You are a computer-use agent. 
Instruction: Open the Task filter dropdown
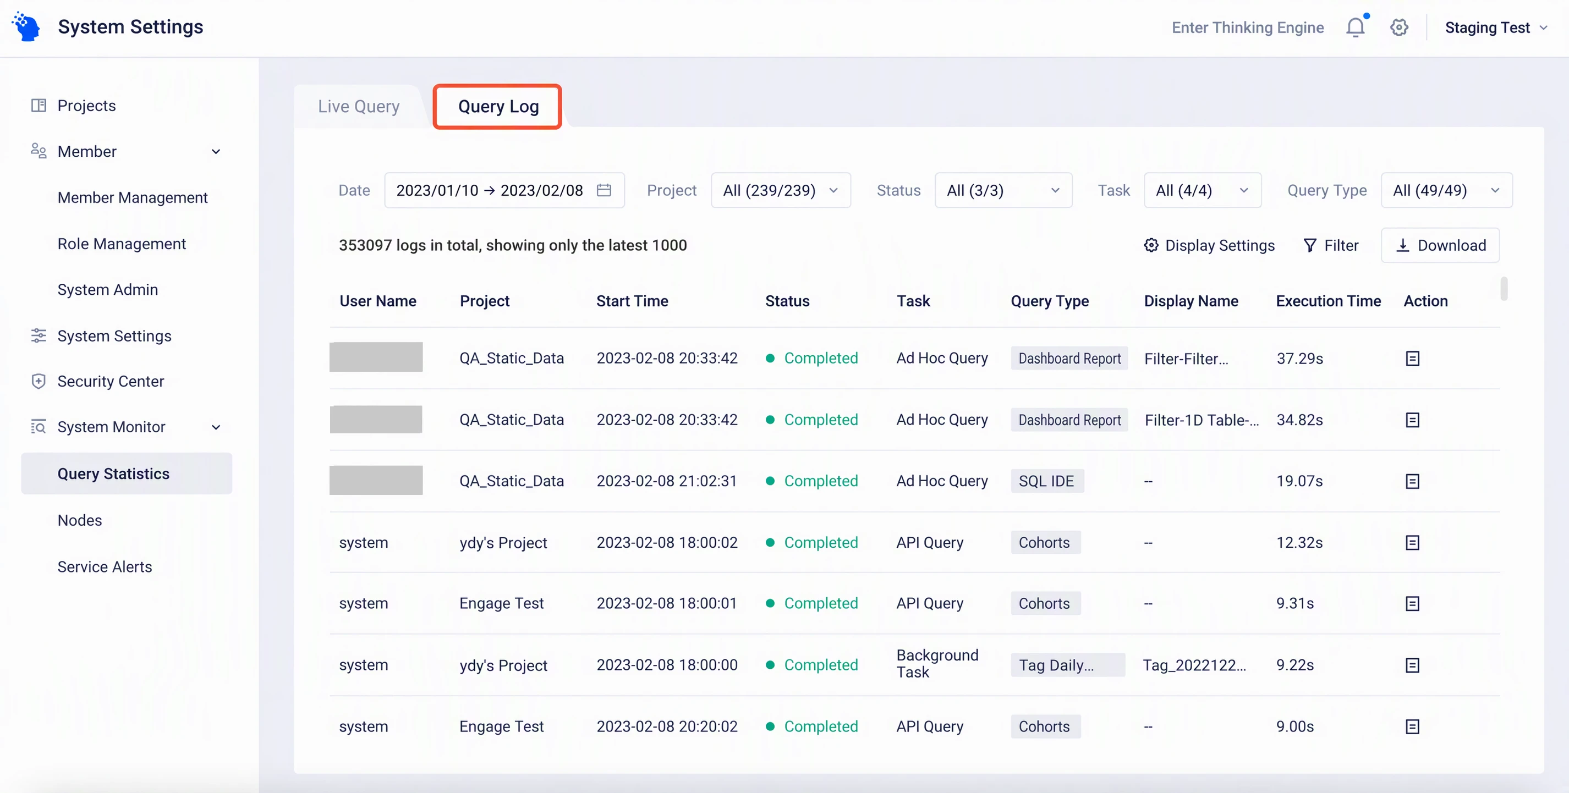(1203, 190)
